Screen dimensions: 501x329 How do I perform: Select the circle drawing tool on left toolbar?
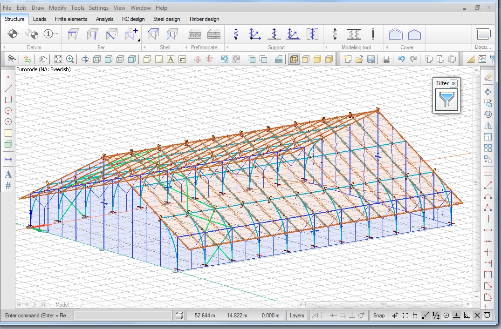pos(8,121)
